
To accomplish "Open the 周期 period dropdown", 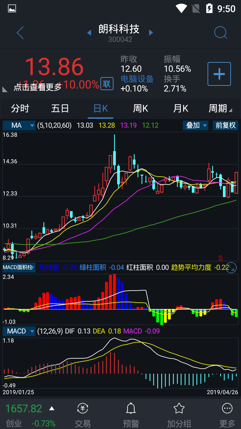I will 220,108.
